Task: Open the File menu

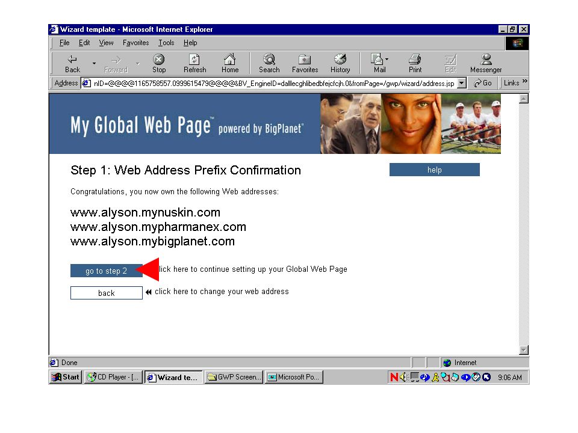Action: (64, 43)
